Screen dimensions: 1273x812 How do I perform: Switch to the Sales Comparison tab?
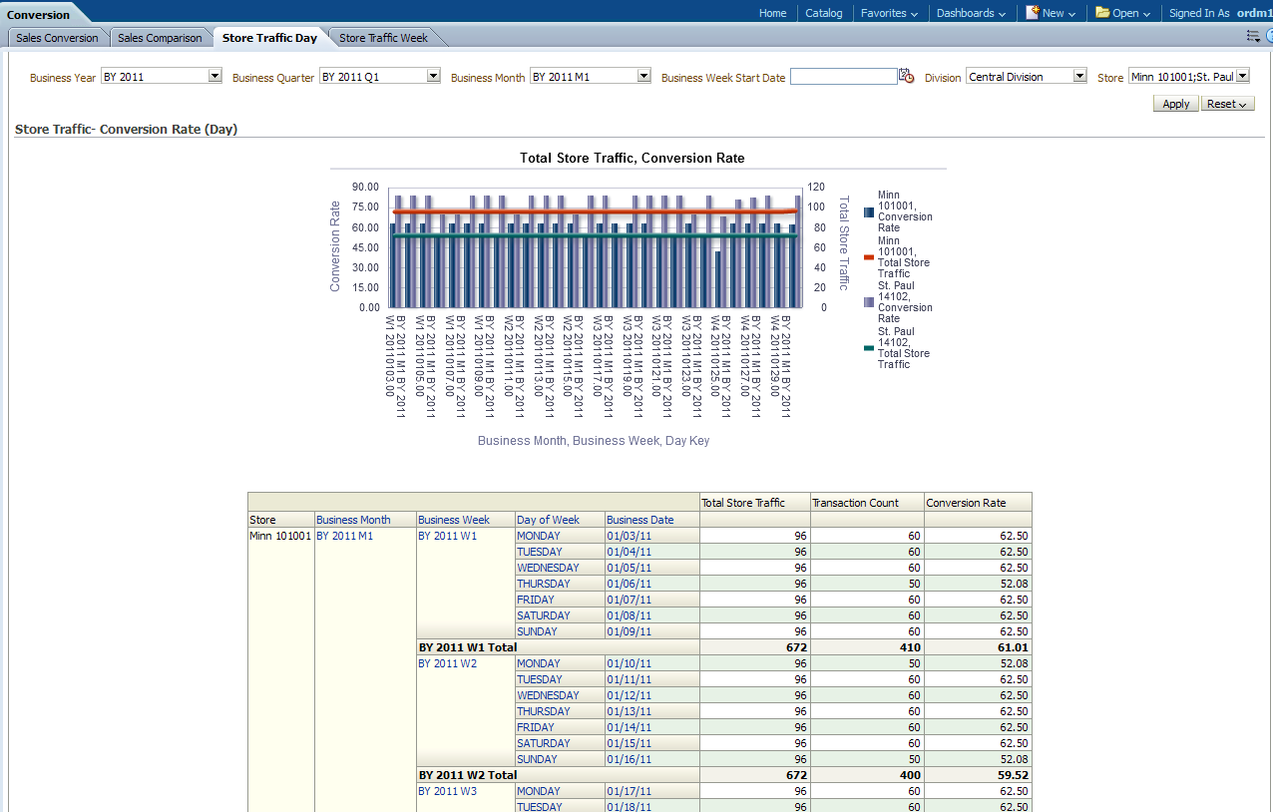tap(160, 38)
